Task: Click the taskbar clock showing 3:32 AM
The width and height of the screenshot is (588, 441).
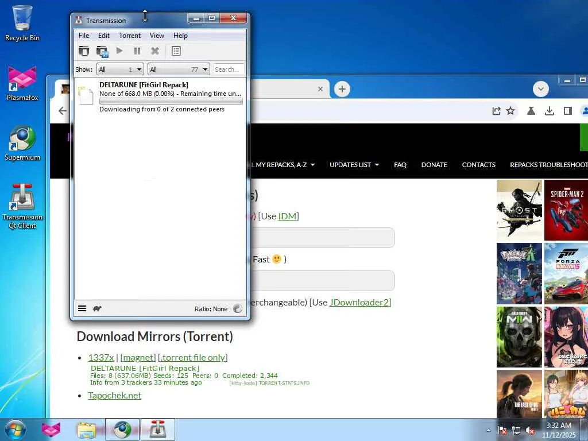Action: (559, 430)
